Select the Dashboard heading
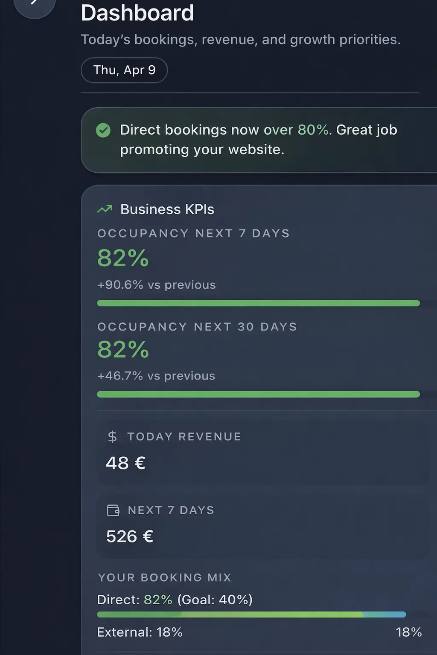This screenshot has height=655, width=437. (x=137, y=13)
